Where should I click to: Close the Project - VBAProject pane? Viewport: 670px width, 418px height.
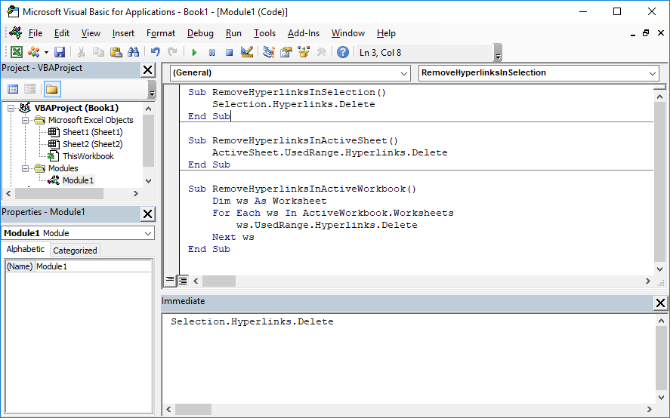pyautogui.click(x=148, y=70)
